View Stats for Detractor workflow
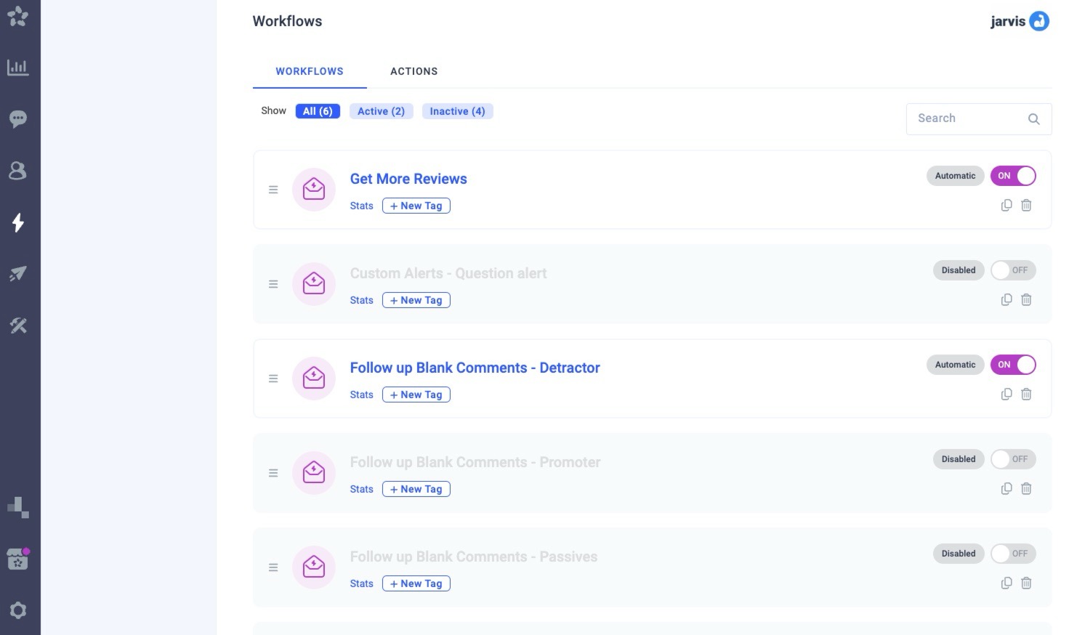The image size is (1077, 635). [361, 395]
